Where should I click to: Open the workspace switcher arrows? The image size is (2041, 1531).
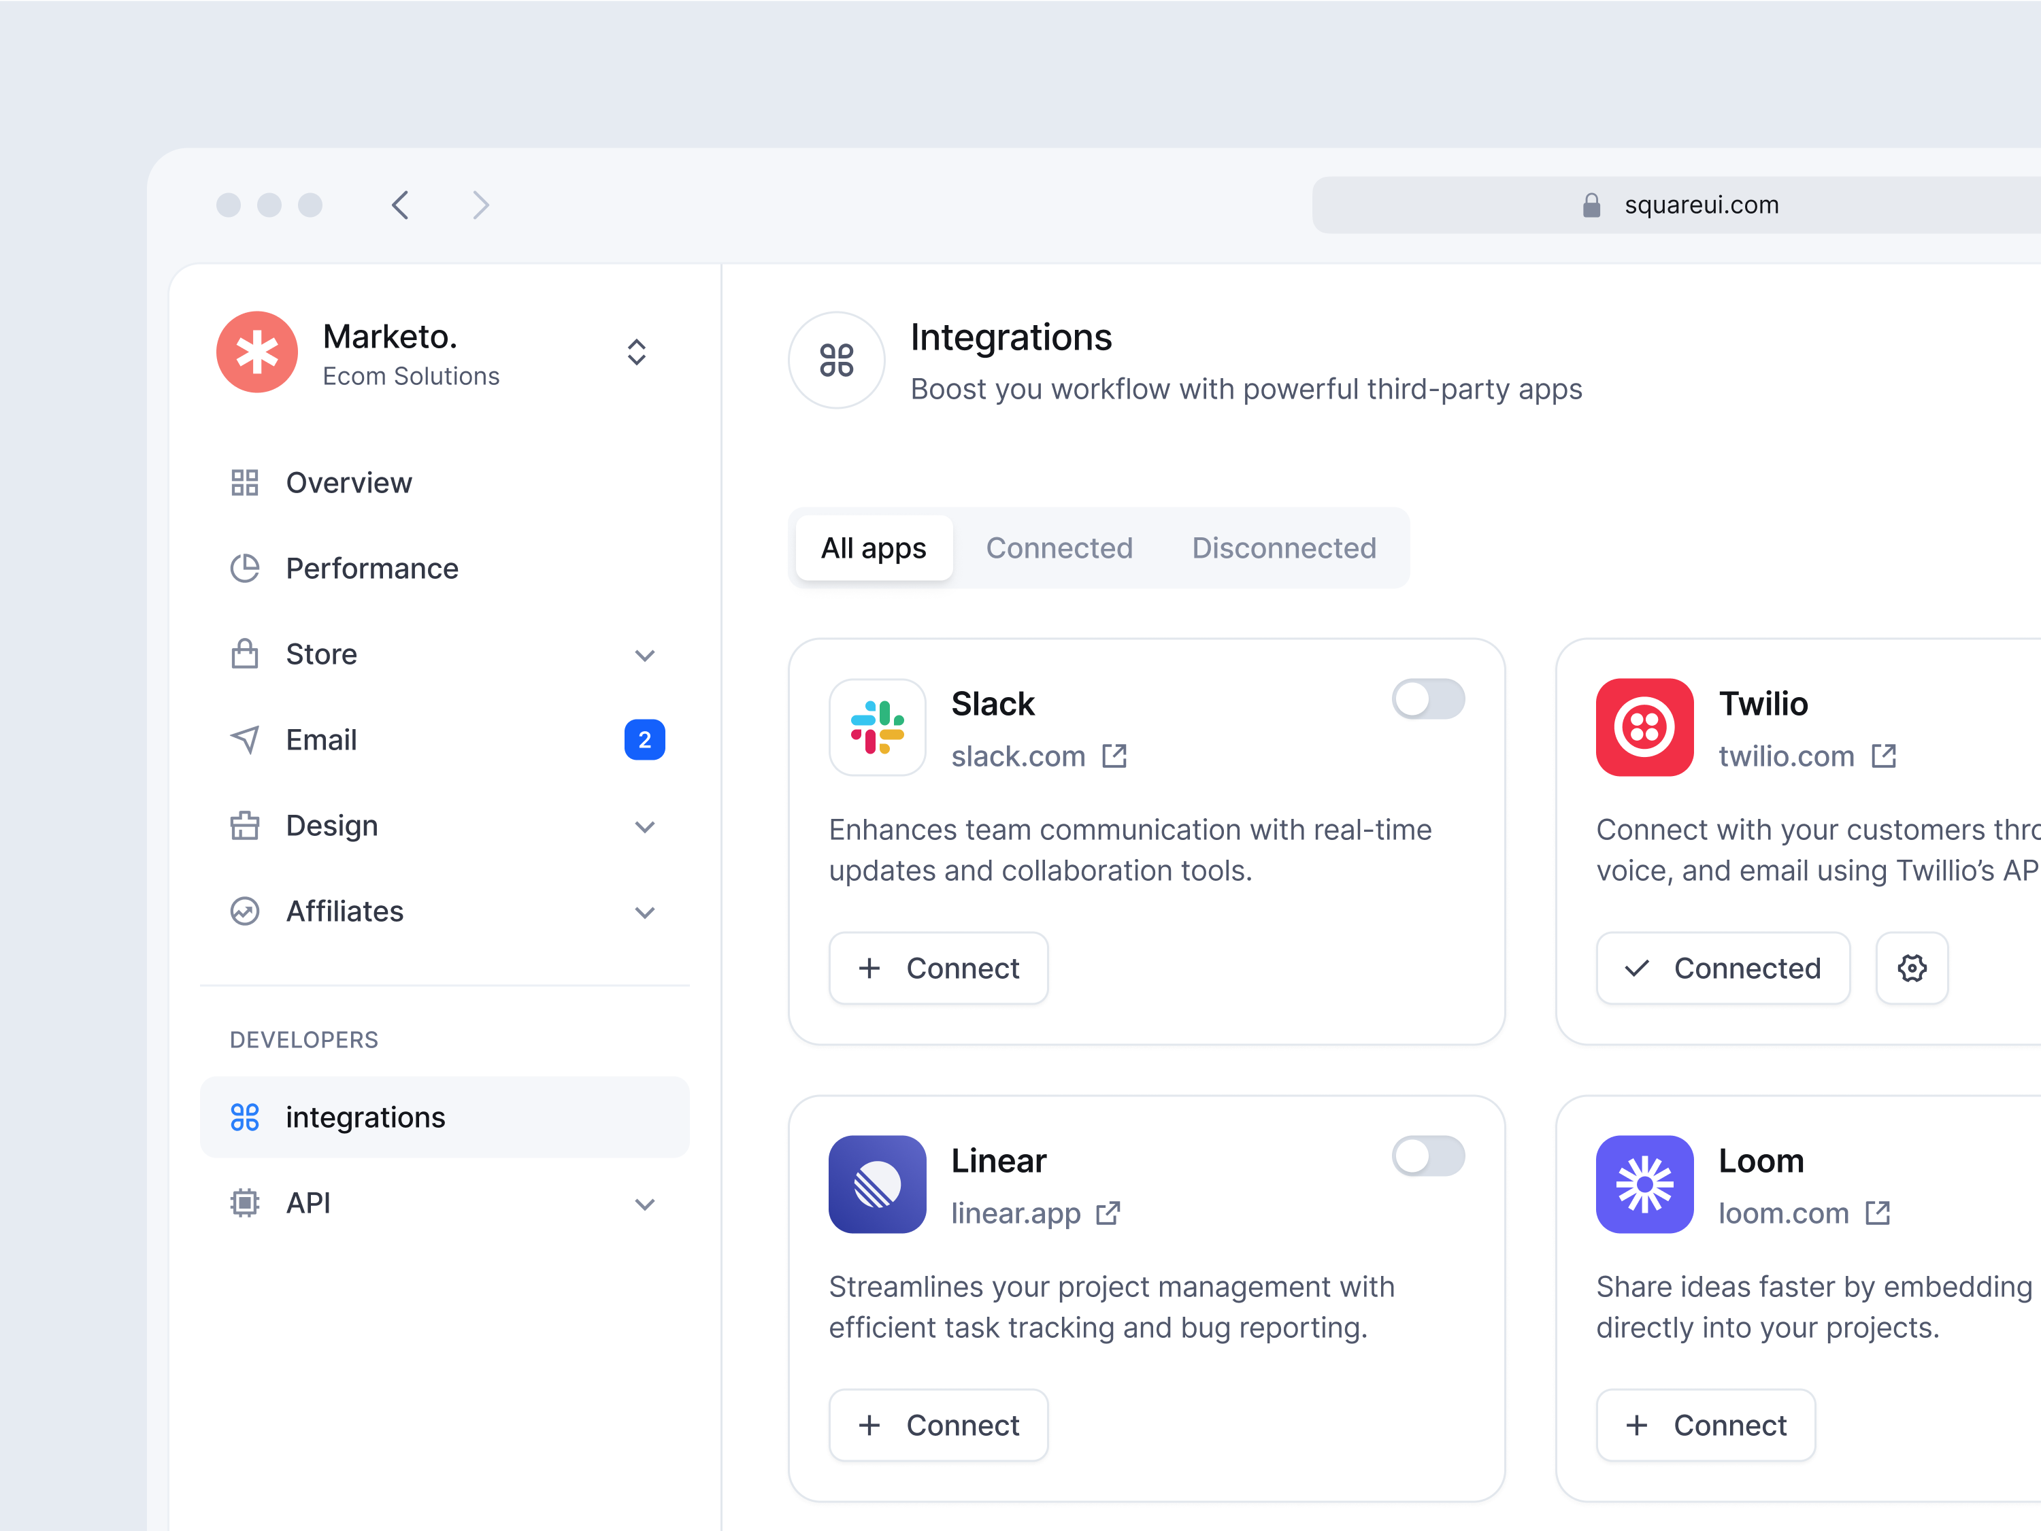pyautogui.click(x=635, y=352)
